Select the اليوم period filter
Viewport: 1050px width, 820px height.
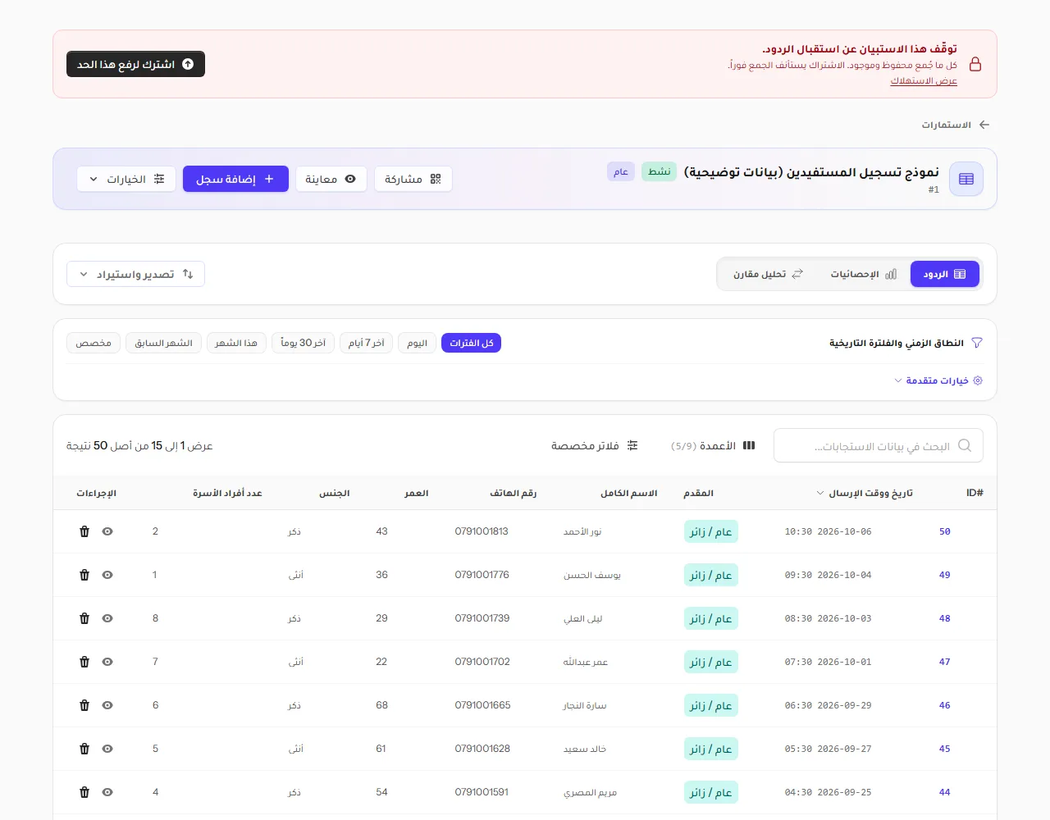pos(418,343)
